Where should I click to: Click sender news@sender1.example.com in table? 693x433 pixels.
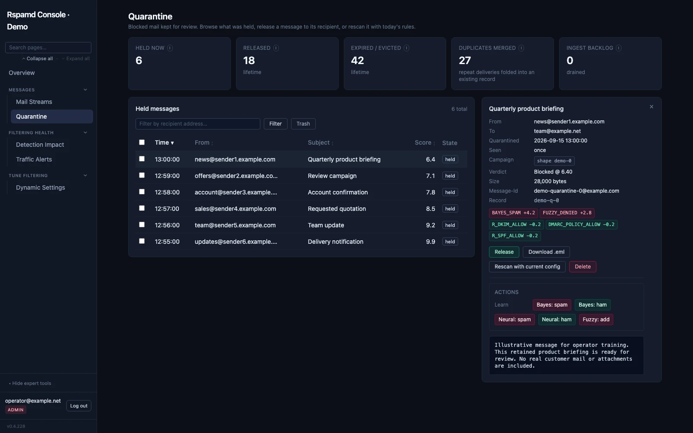235,159
